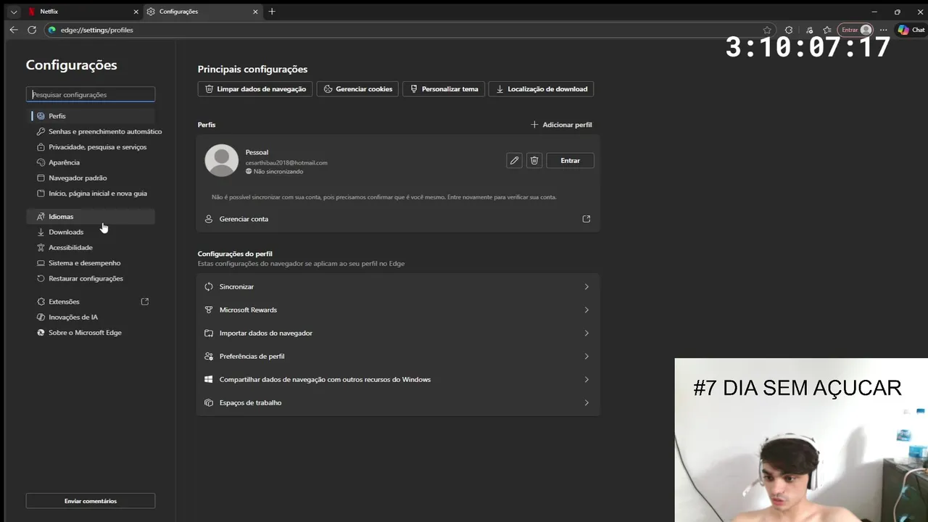Open Copilot Chat
Screen dimensions: 928x522
click(x=911, y=30)
